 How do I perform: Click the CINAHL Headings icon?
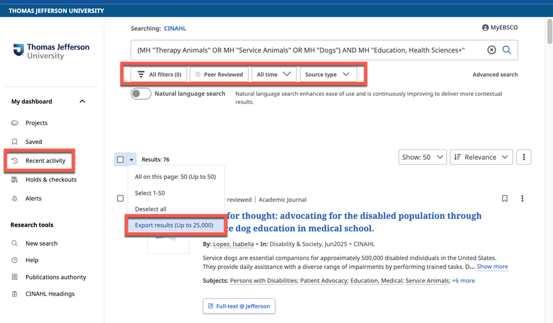[14, 293]
